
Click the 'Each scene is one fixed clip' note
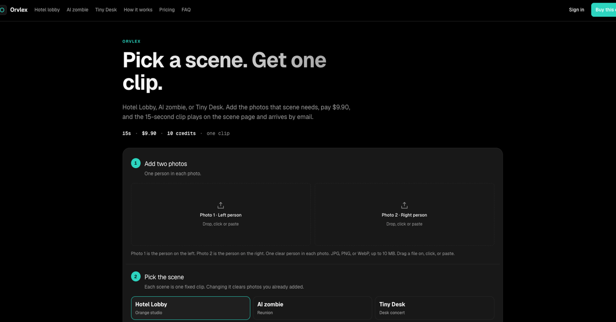point(224,287)
